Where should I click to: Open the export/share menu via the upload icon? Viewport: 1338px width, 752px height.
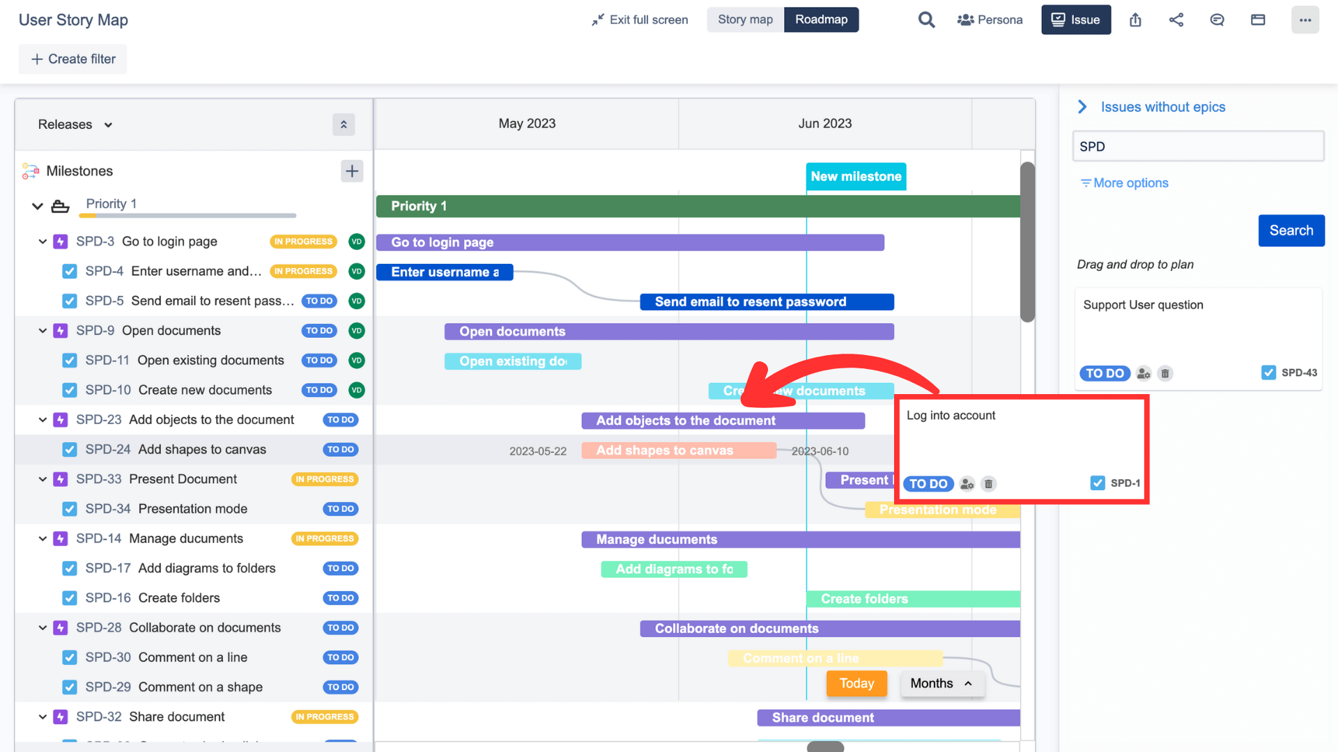[1135, 19]
